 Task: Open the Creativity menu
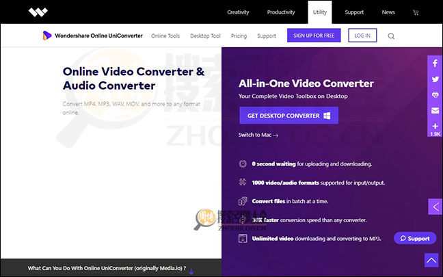pos(238,12)
